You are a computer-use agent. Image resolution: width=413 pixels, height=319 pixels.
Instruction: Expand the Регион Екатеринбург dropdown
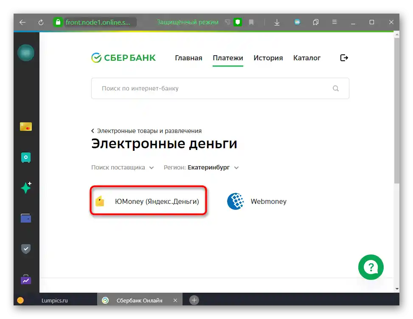(201, 167)
